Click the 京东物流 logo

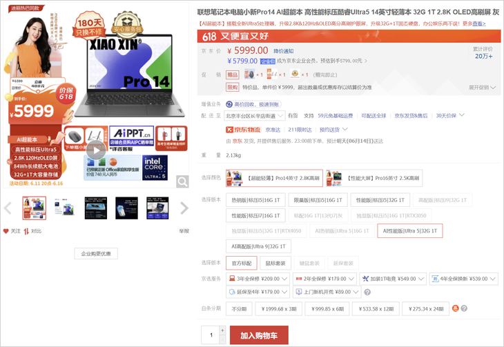(243, 130)
